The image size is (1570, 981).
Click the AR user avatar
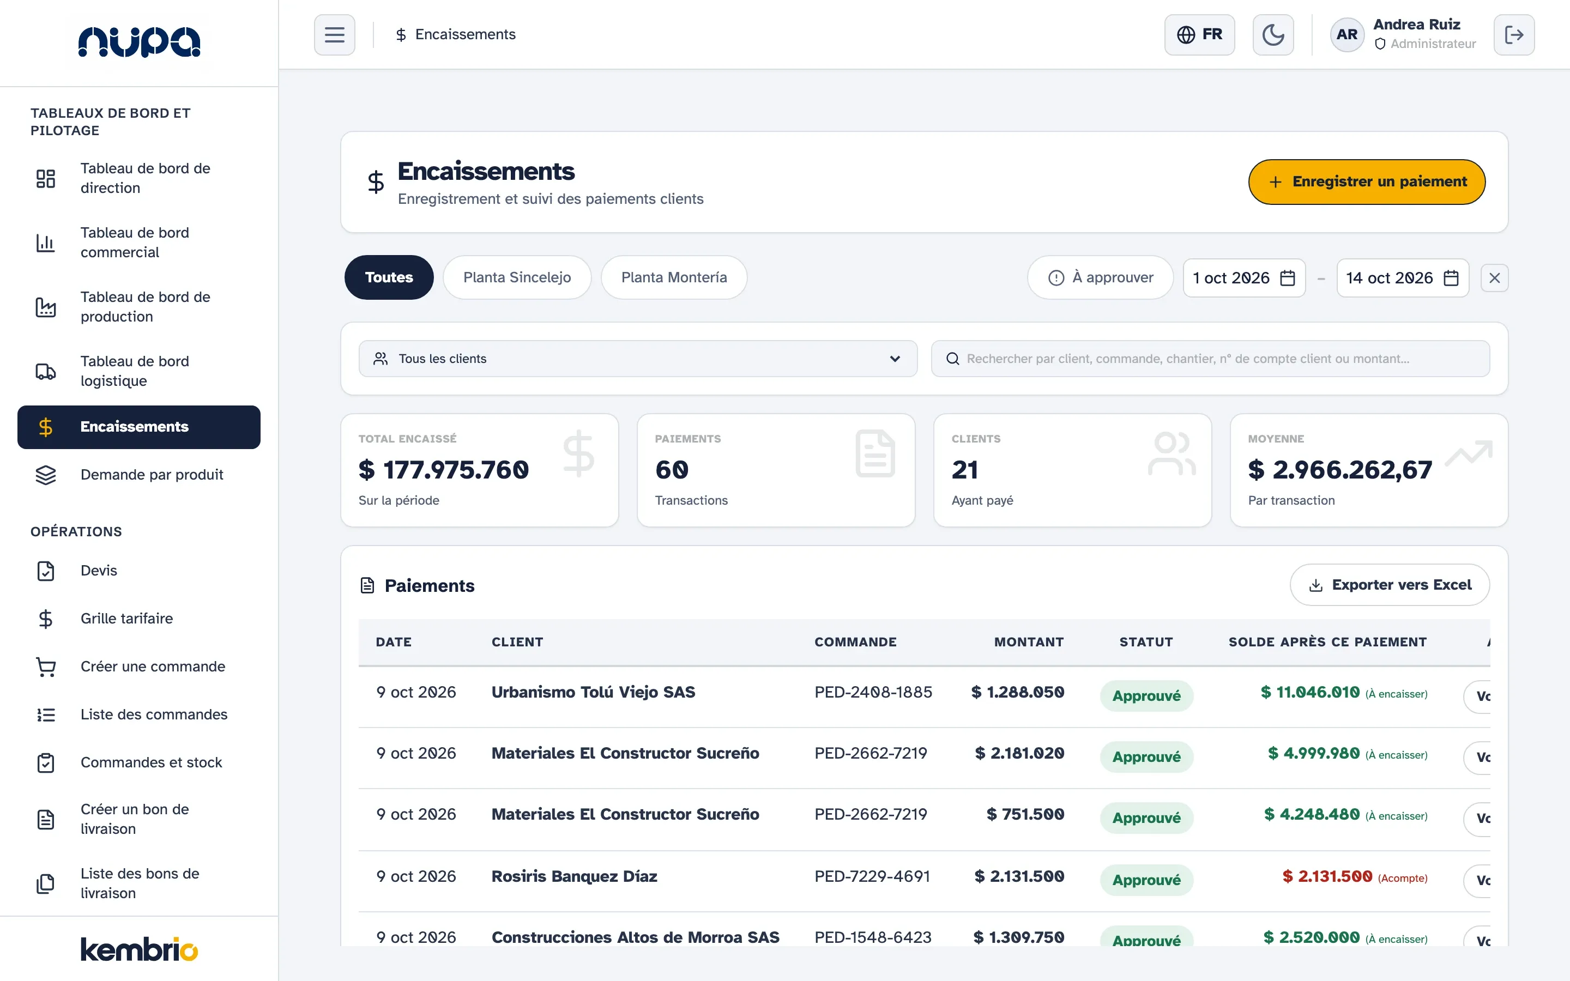pyautogui.click(x=1347, y=34)
